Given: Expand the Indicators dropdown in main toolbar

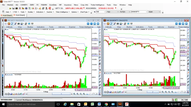Looking at the screenshot, I should 40,12.
